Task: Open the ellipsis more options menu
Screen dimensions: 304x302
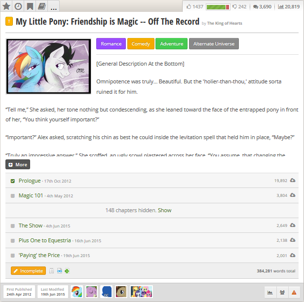Action: tap(53, 6)
